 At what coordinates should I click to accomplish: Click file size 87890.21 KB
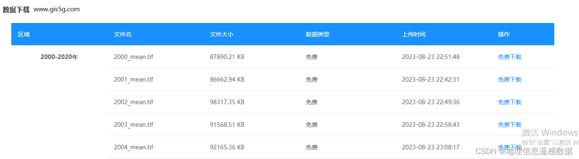227,57
